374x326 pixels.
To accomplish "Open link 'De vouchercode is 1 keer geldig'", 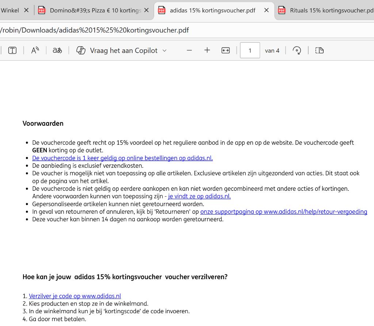I will (122, 158).
